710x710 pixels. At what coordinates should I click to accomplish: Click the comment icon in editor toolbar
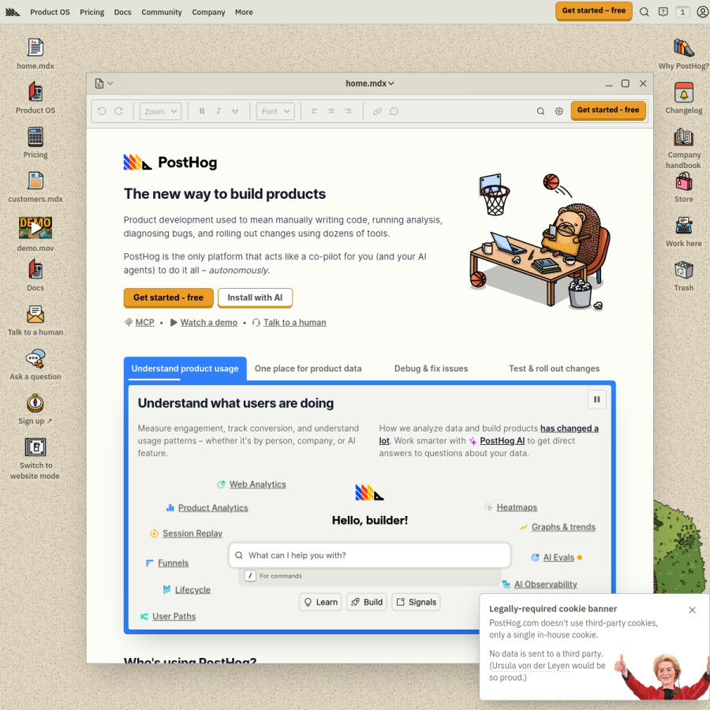click(394, 111)
